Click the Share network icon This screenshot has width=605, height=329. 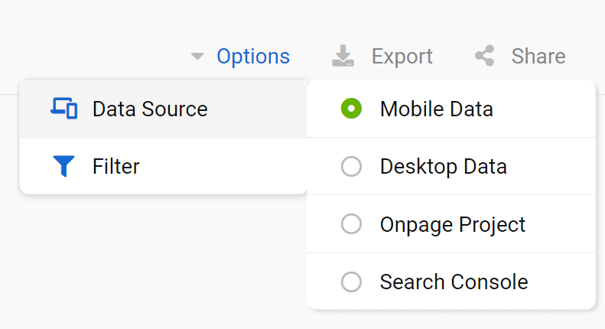tap(485, 56)
